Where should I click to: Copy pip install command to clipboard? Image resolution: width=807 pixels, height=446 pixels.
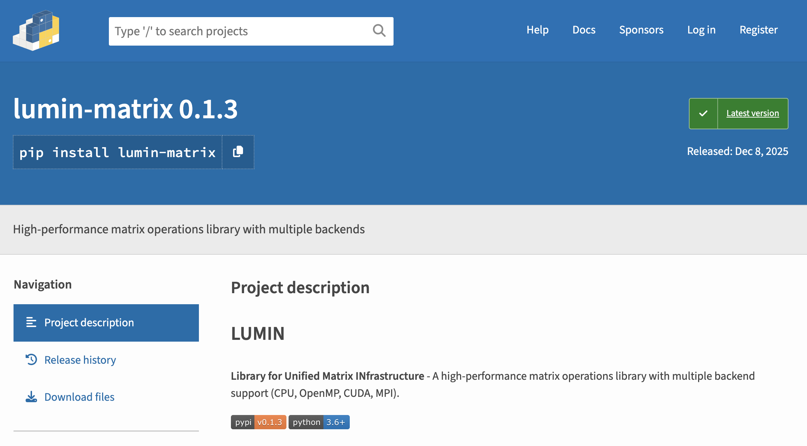pyautogui.click(x=238, y=152)
